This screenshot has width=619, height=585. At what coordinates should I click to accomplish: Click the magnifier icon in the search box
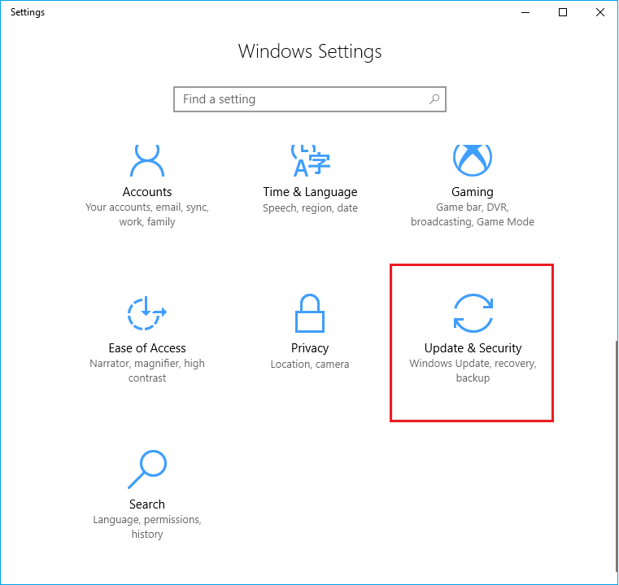(x=434, y=99)
